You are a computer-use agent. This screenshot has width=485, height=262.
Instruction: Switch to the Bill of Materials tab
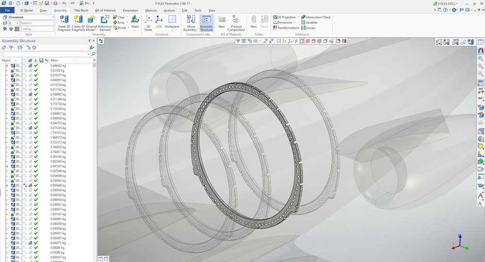[x=105, y=10]
